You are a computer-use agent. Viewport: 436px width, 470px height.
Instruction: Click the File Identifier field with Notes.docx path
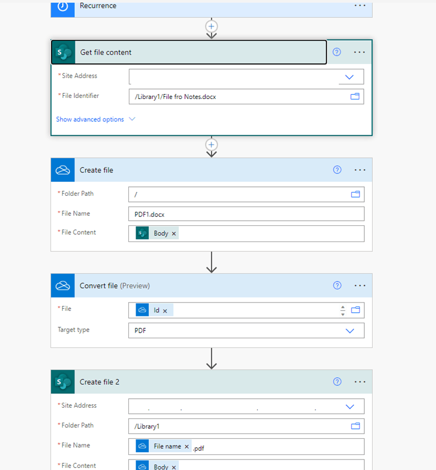tap(246, 97)
